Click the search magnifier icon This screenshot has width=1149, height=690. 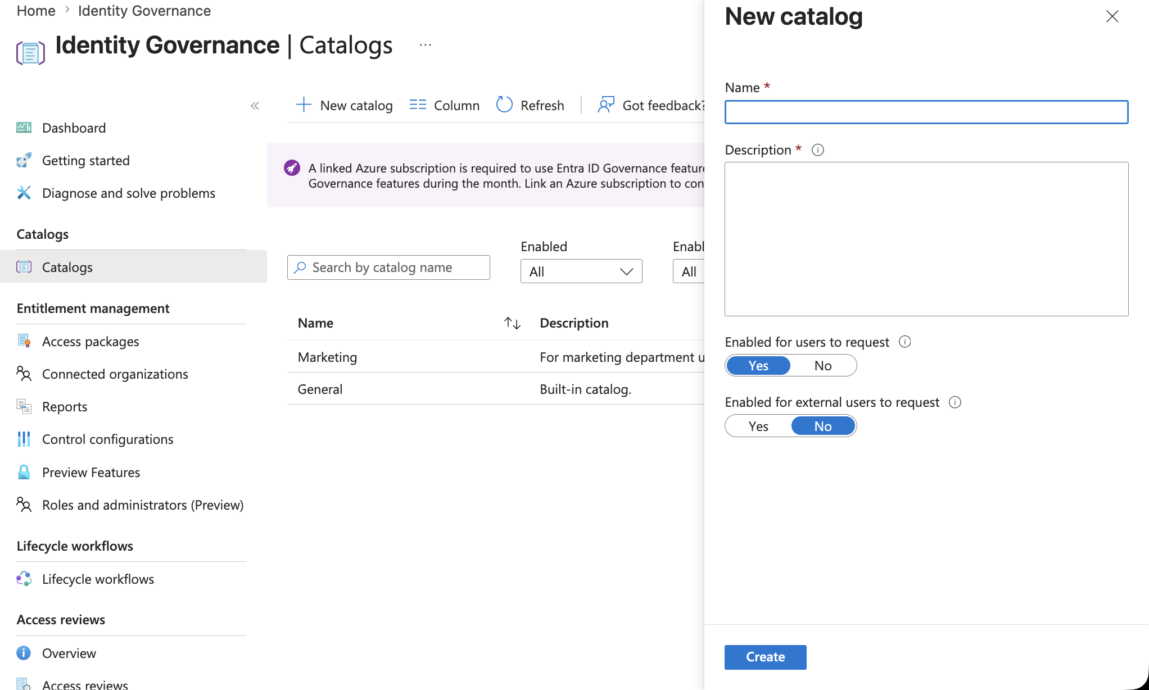pos(300,267)
